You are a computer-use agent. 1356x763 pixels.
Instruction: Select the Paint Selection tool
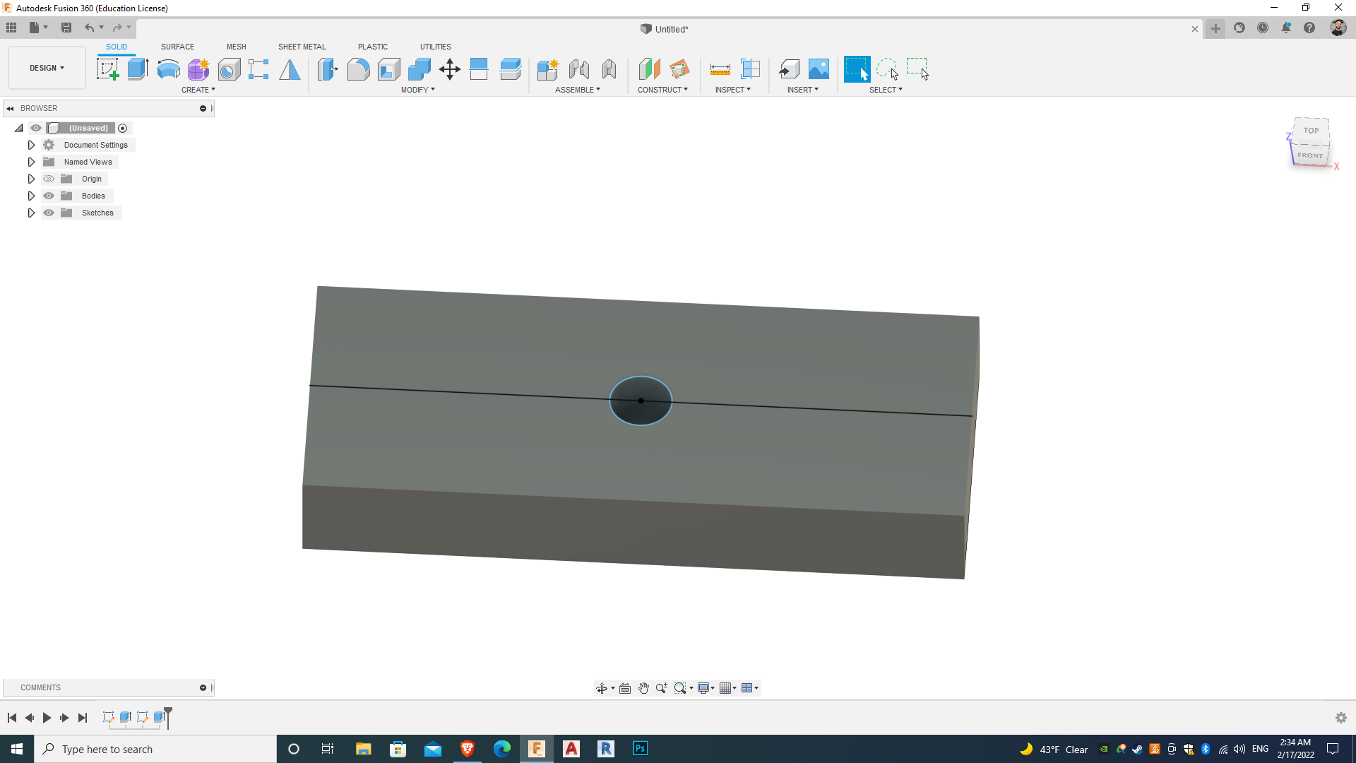click(x=917, y=69)
